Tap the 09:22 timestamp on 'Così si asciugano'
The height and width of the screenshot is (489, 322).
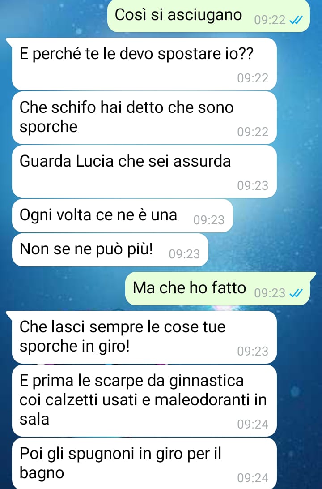(270, 20)
